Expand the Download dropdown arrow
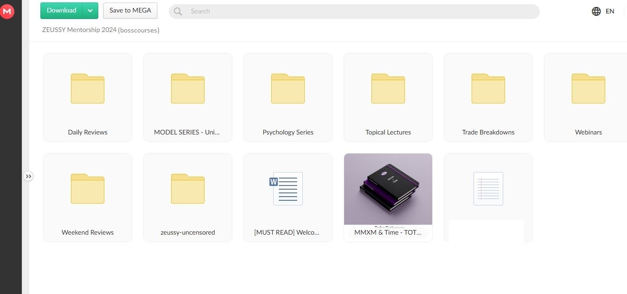Viewport: 627px width, 294px height. coord(90,11)
